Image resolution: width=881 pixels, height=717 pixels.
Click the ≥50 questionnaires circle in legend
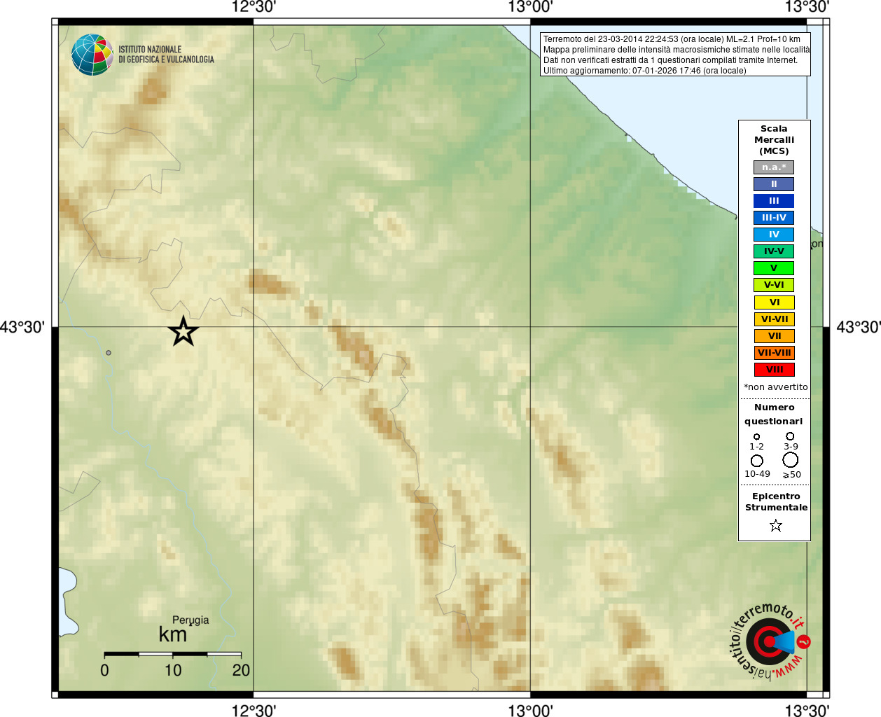pos(791,460)
